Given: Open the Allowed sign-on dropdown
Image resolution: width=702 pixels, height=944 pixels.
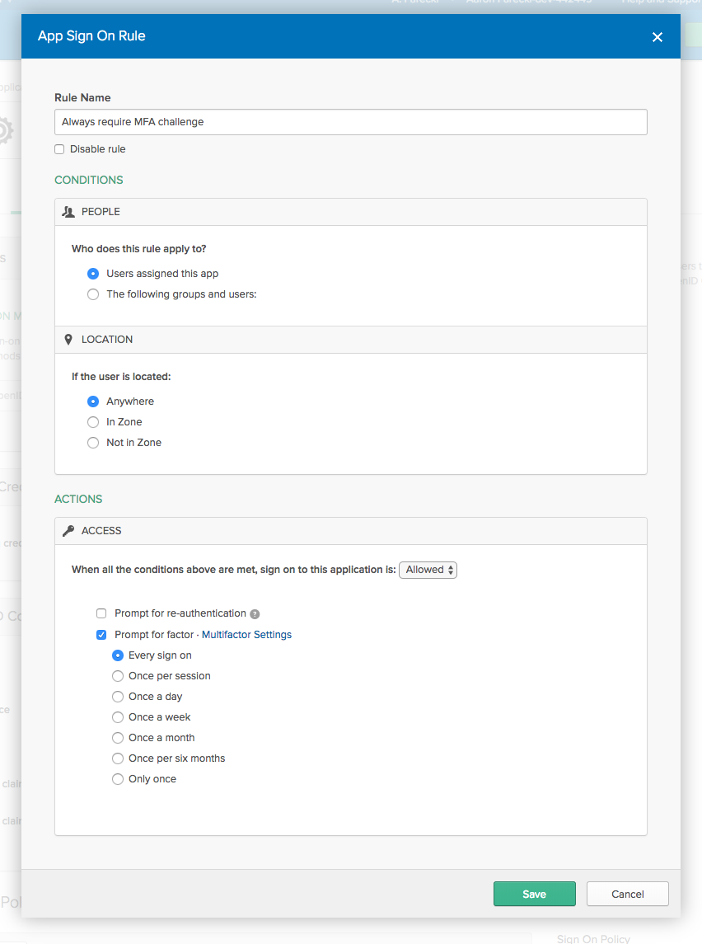Looking at the screenshot, I should (x=428, y=570).
